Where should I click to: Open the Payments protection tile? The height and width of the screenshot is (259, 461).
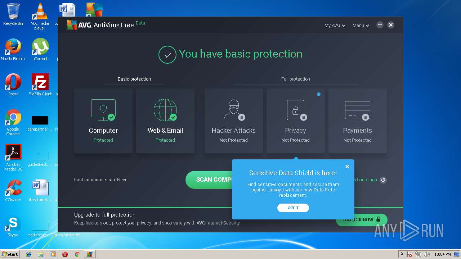pos(358,121)
